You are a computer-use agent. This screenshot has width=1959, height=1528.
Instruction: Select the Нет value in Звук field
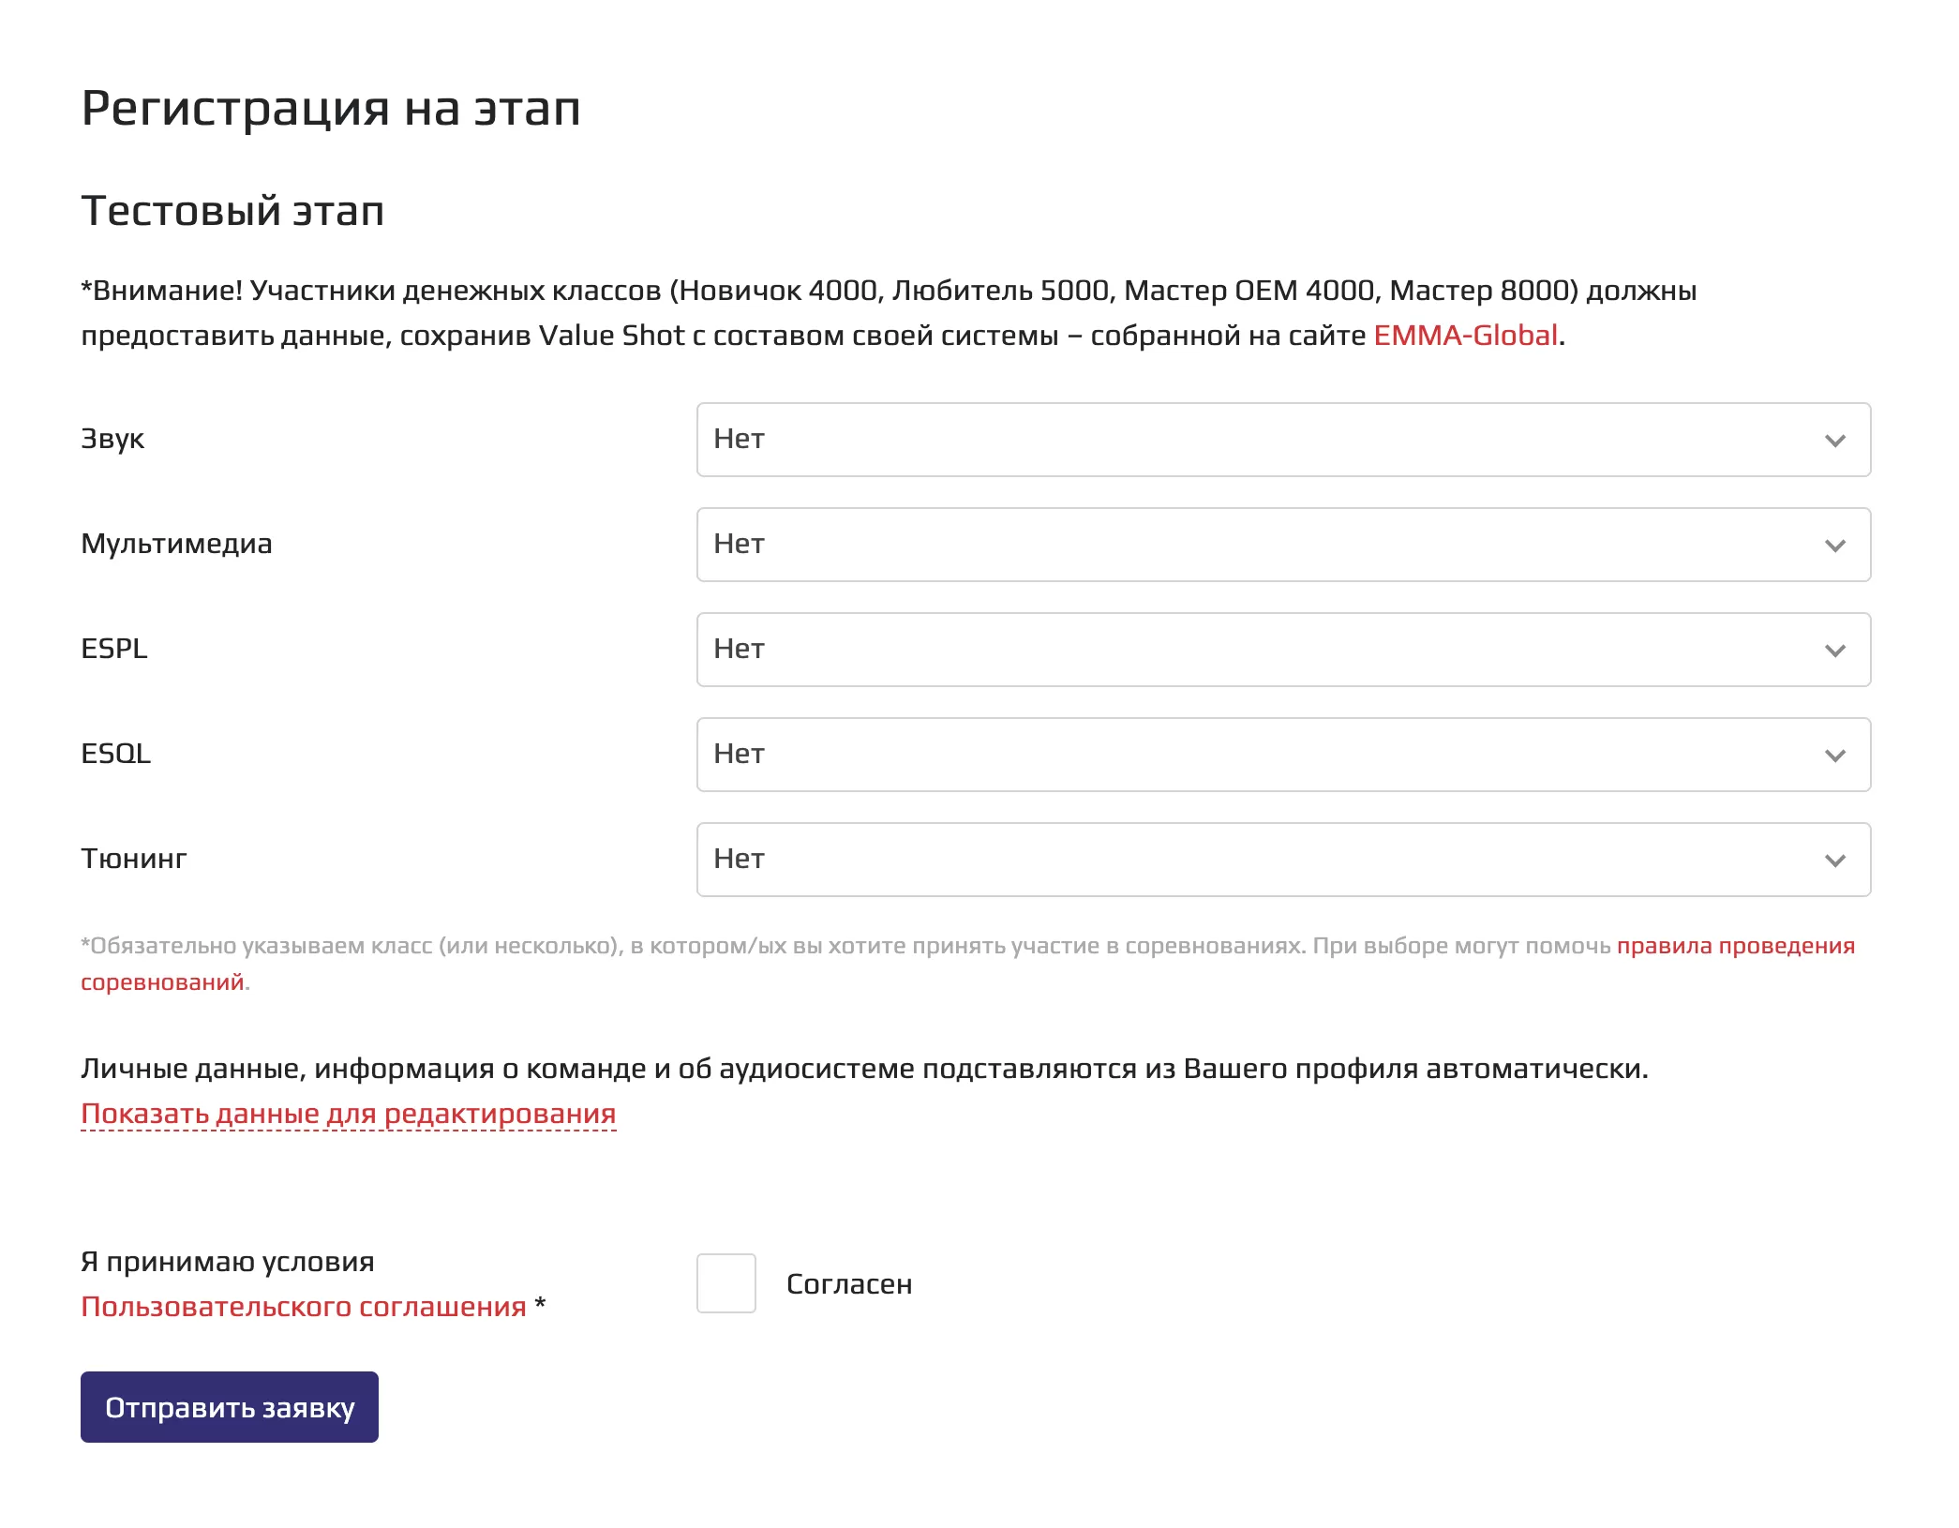click(739, 440)
